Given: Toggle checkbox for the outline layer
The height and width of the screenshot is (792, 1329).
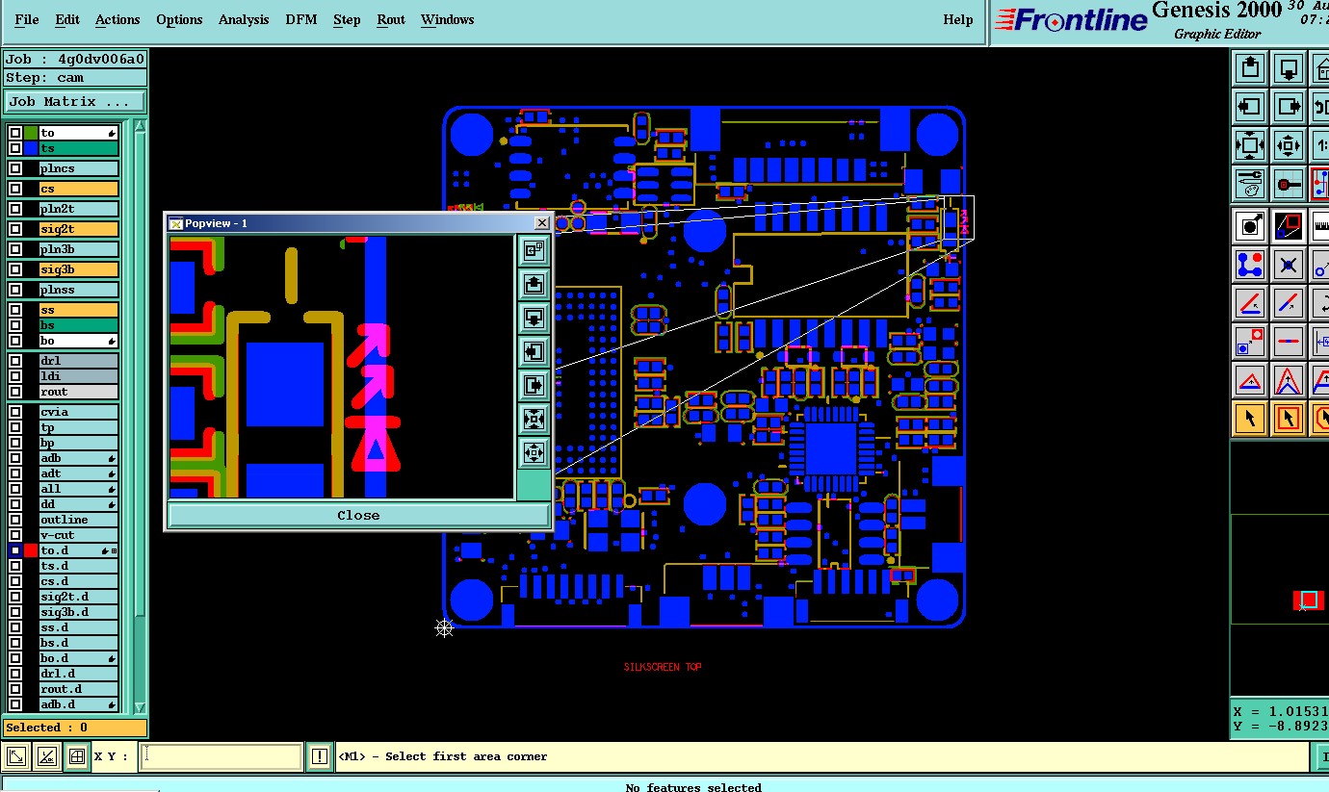Looking at the screenshot, I should pyautogui.click(x=15, y=520).
